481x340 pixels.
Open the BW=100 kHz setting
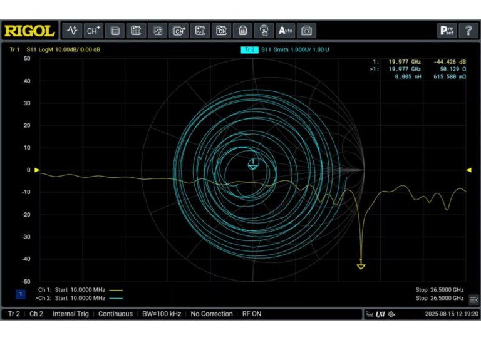point(162,314)
